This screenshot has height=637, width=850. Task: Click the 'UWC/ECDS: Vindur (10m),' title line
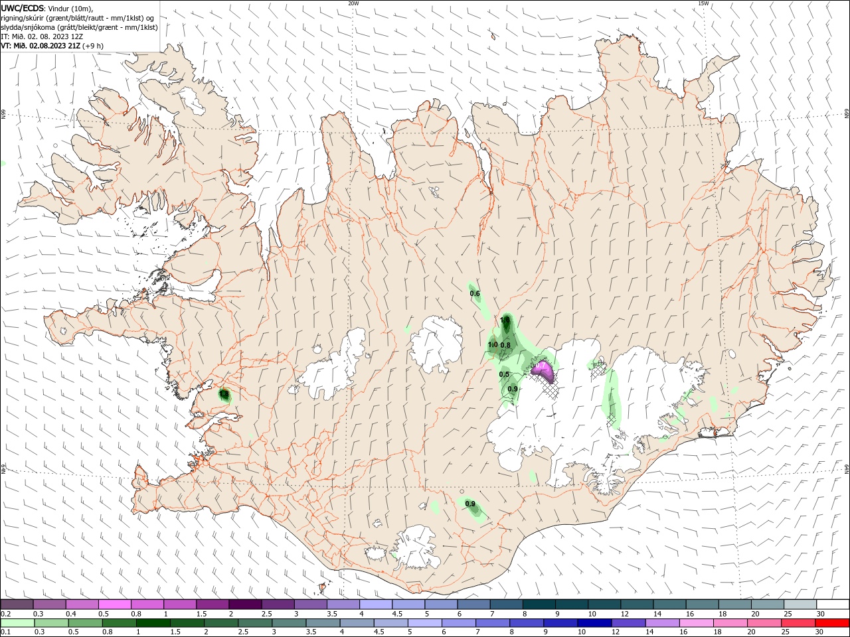pos(47,8)
